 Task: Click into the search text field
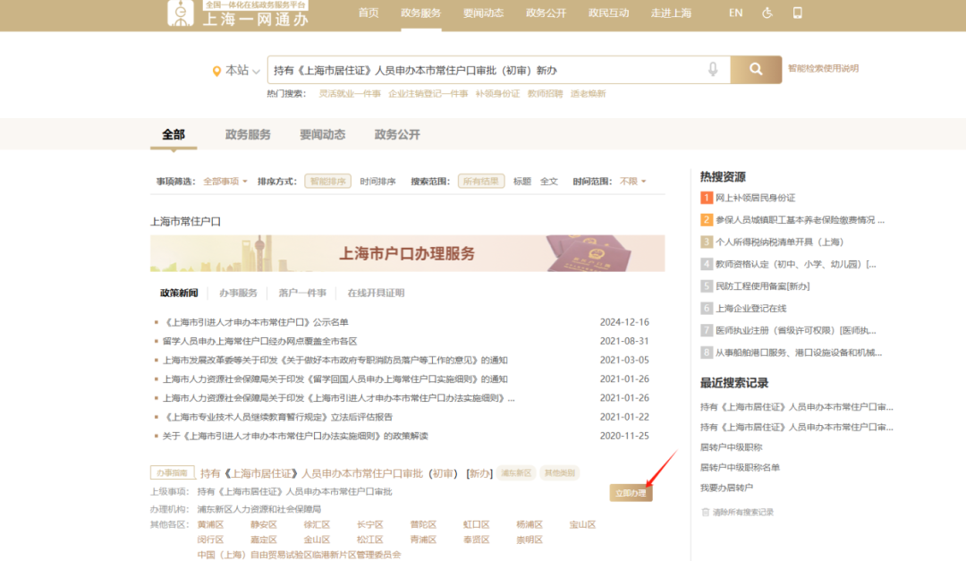click(483, 70)
